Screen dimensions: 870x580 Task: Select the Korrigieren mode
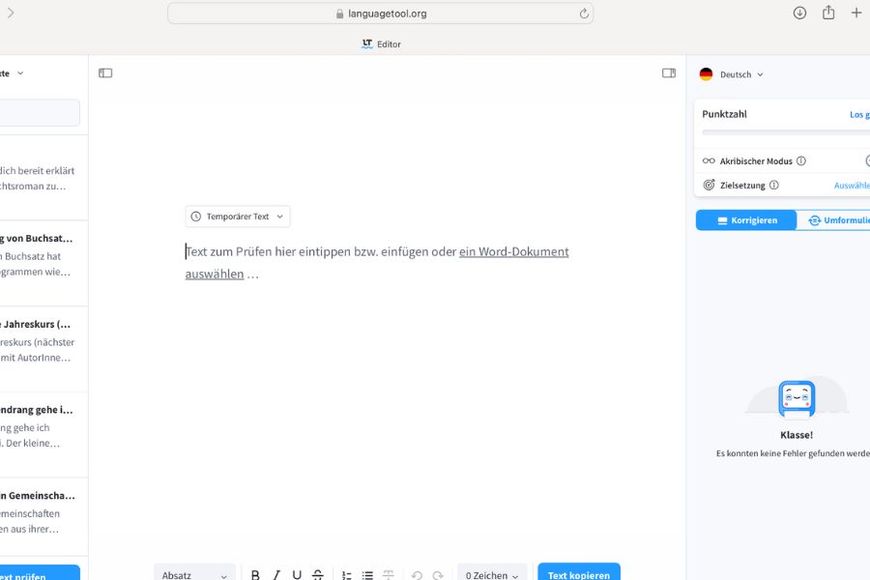745,219
